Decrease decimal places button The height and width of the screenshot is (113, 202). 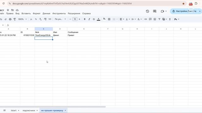coord(40,19)
